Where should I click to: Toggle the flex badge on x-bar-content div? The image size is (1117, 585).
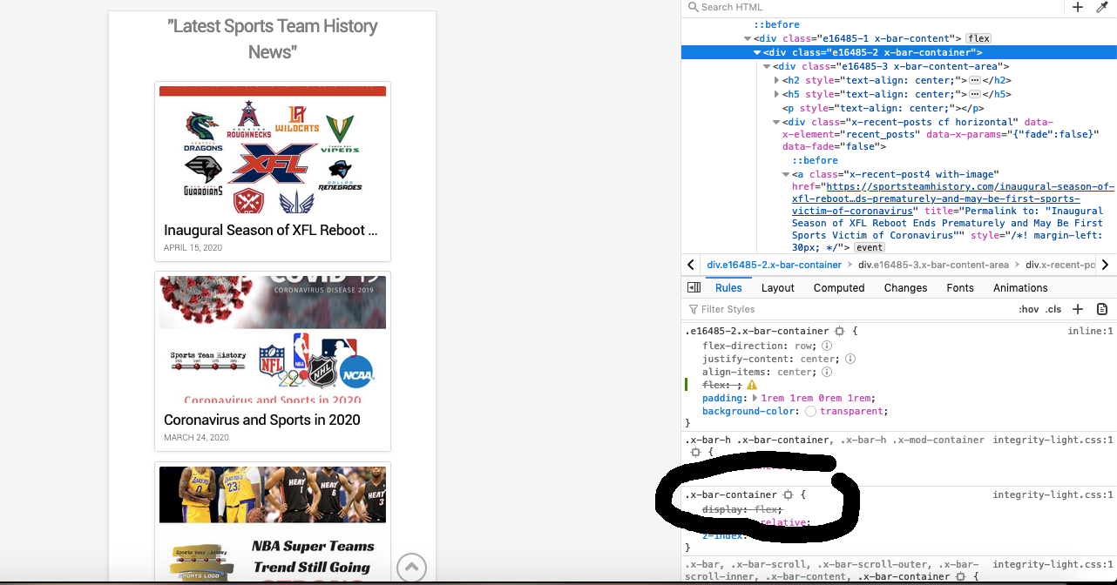[x=978, y=38]
